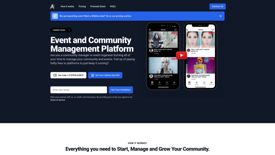275x155 pixels.
Task: Click the search icon on the dark phone
Action: tap(150, 30)
